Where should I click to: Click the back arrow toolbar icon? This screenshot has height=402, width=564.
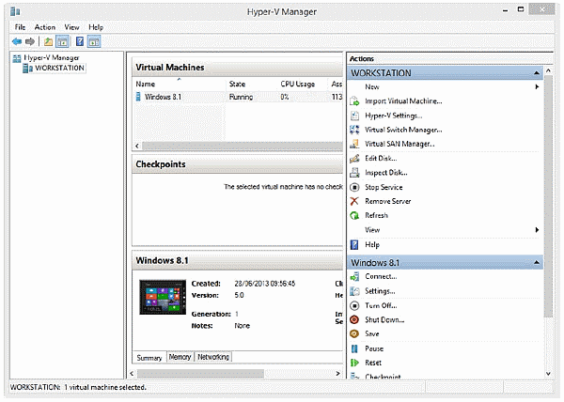coord(16,41)
